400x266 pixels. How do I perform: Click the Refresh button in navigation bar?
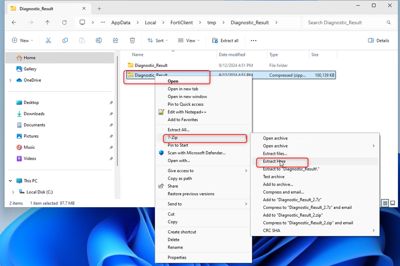click(x=64, y=23)
